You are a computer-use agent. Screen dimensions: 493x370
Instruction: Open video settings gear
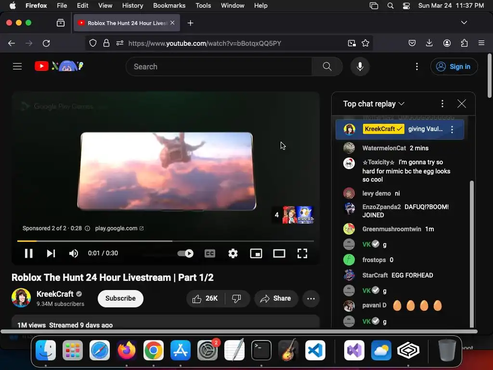pyautogui.click(x=233, y=253)
